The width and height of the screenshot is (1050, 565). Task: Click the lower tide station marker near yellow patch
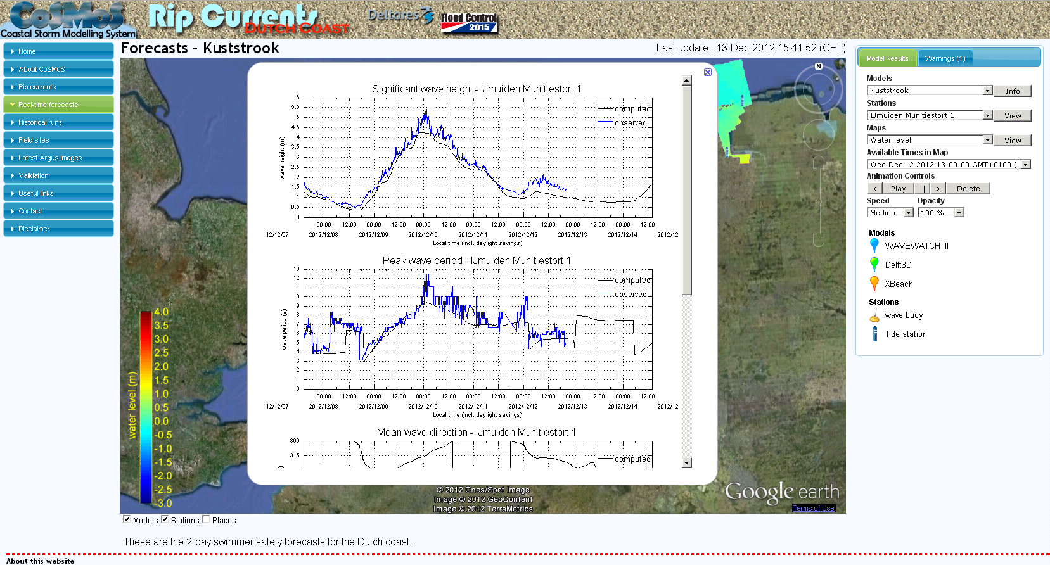coord(727,151)
